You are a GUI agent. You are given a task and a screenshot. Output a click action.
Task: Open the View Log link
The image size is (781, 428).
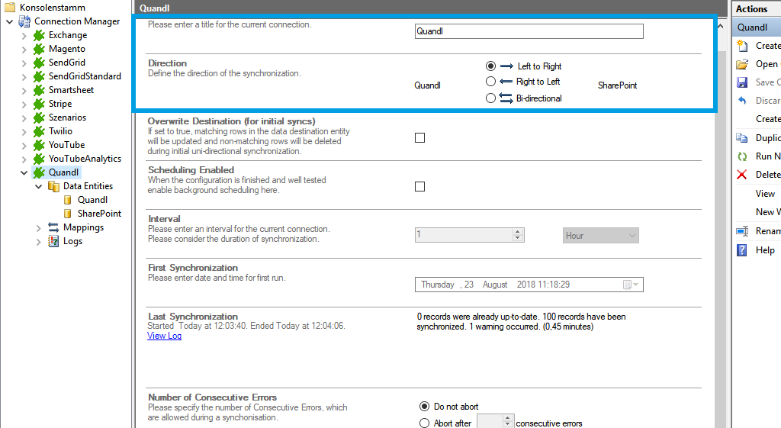click(x=164, y=336)
